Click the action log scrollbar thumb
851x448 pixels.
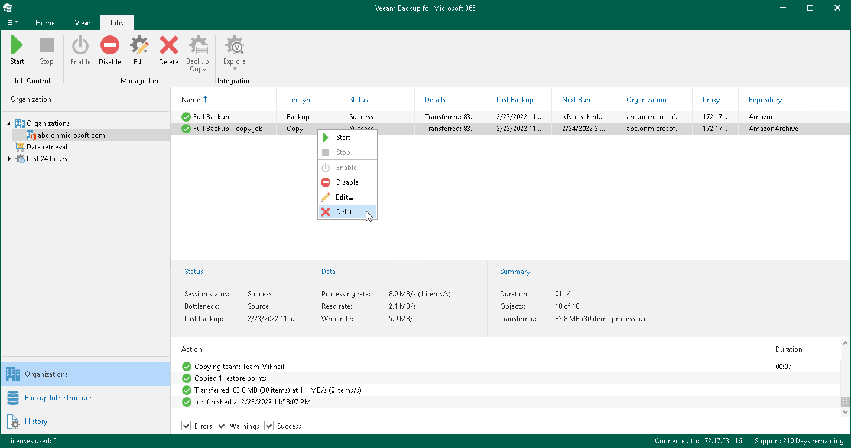pyautogui.click(x=846, y=401)
